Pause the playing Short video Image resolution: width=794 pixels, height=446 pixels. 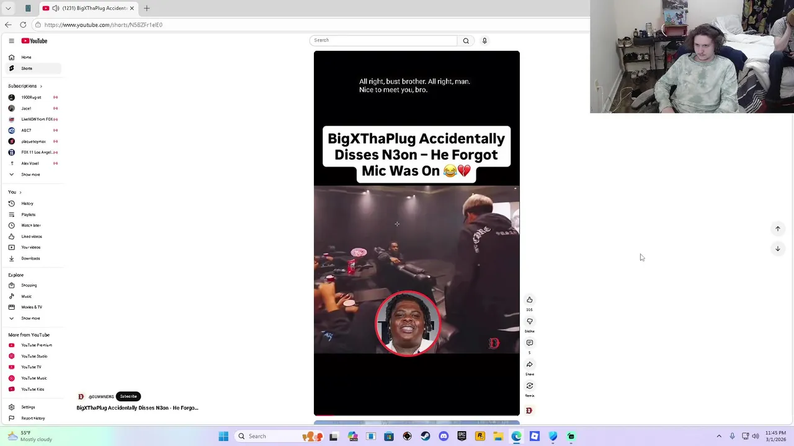[417, 233]
